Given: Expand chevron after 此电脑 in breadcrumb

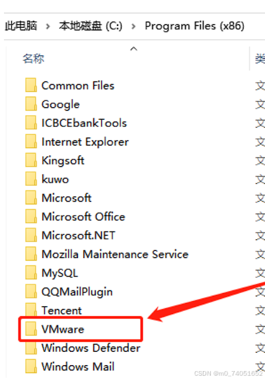Looking at the screenshot, I should tap(48, 26).
